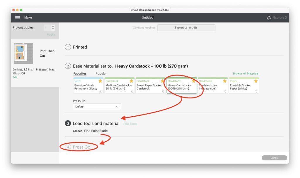Click 'Connect machine' label
The height and width of the screenshot is (178, 300).
tap(144, 28)
